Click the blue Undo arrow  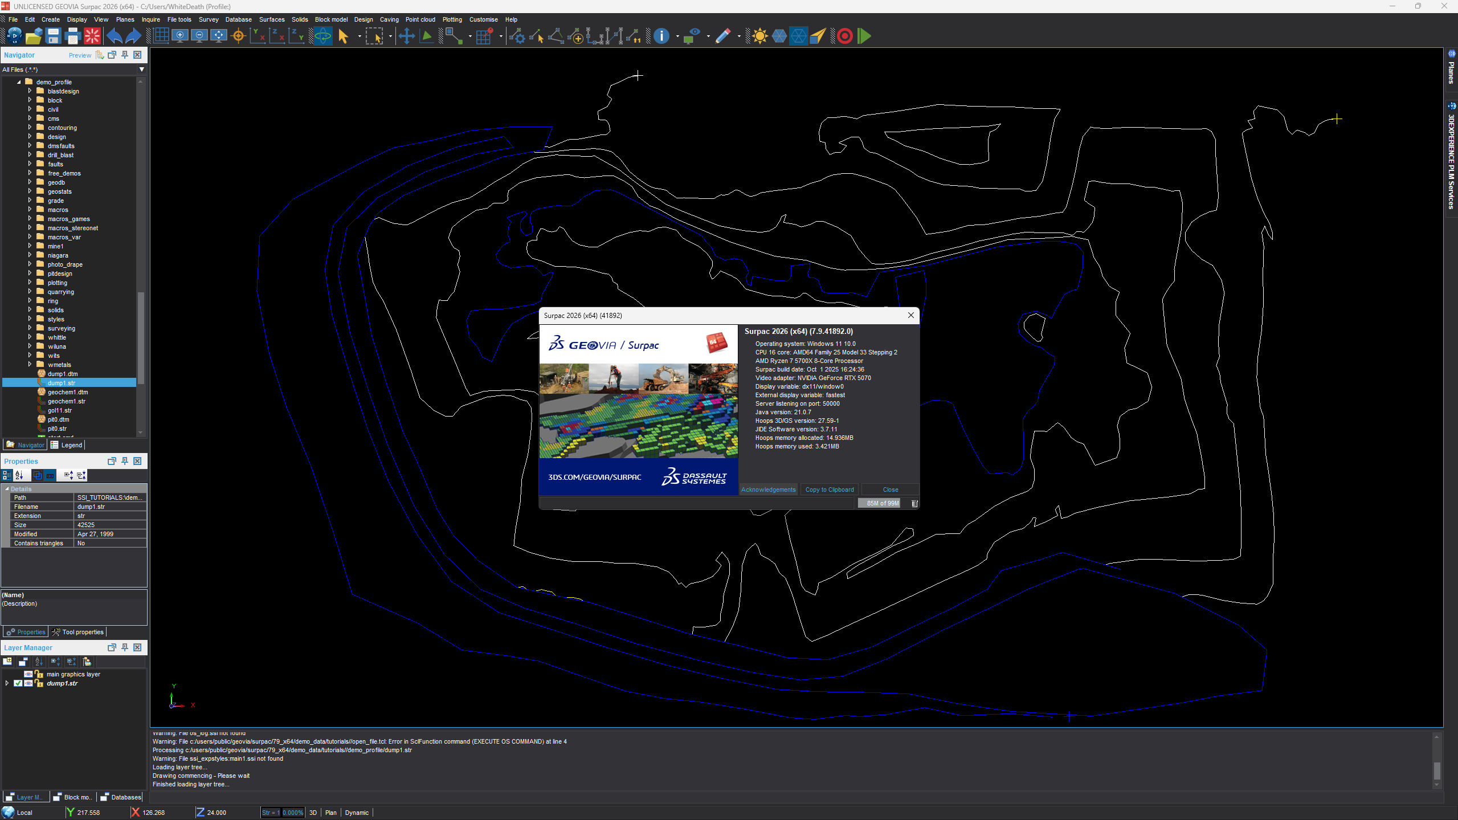click(114, 36)
